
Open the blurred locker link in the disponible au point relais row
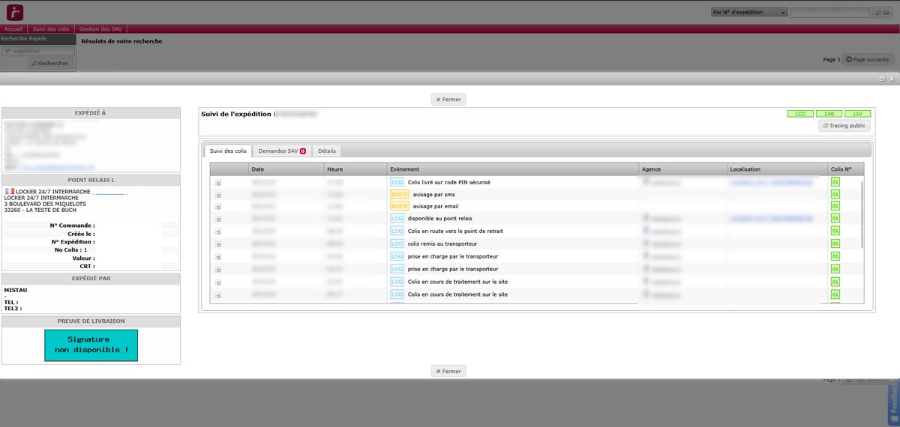(x=770, y=219)
